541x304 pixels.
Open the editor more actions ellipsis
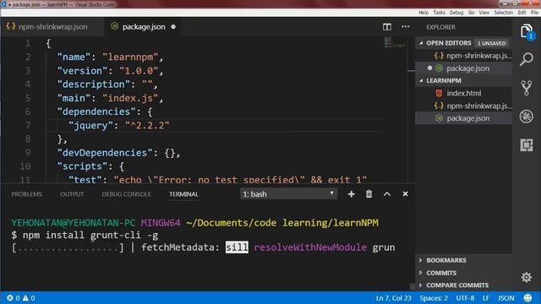[x=406, y=26]
